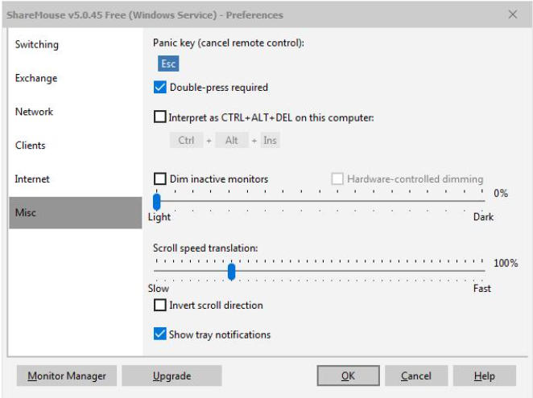Enable Dim inactive monitors

point(159,179)
